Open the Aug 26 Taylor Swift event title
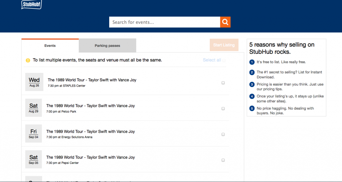The image size is (342, 182). pos(92,80)
